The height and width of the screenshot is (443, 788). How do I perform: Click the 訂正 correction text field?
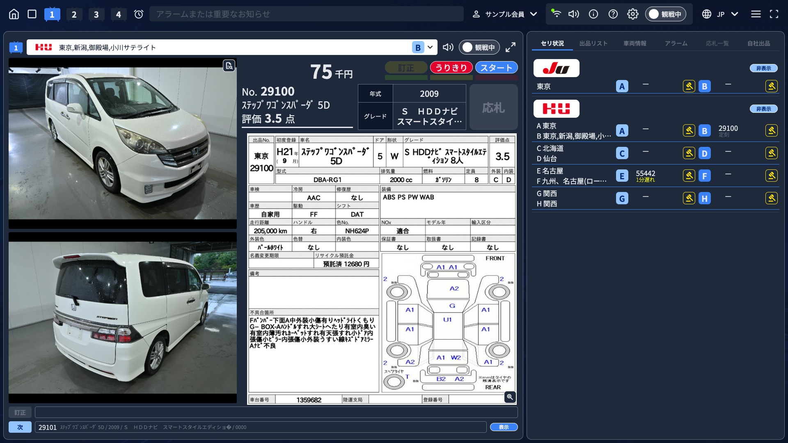tap(276, 412)
